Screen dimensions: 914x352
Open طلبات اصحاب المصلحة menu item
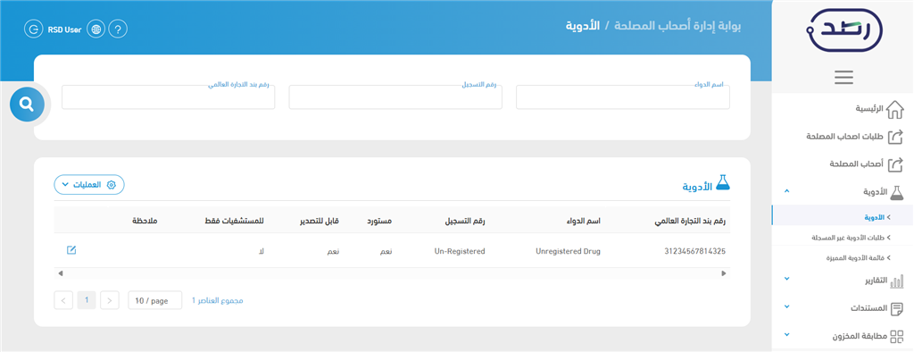tap(844, 138)
